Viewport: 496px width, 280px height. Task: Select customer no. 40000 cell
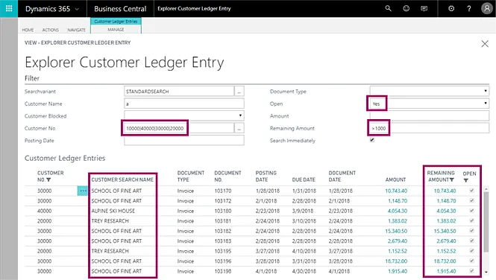coord(44,211)
